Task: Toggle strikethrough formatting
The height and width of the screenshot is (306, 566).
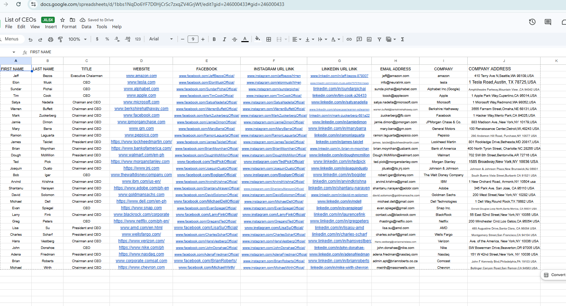Action: point(234,39)
